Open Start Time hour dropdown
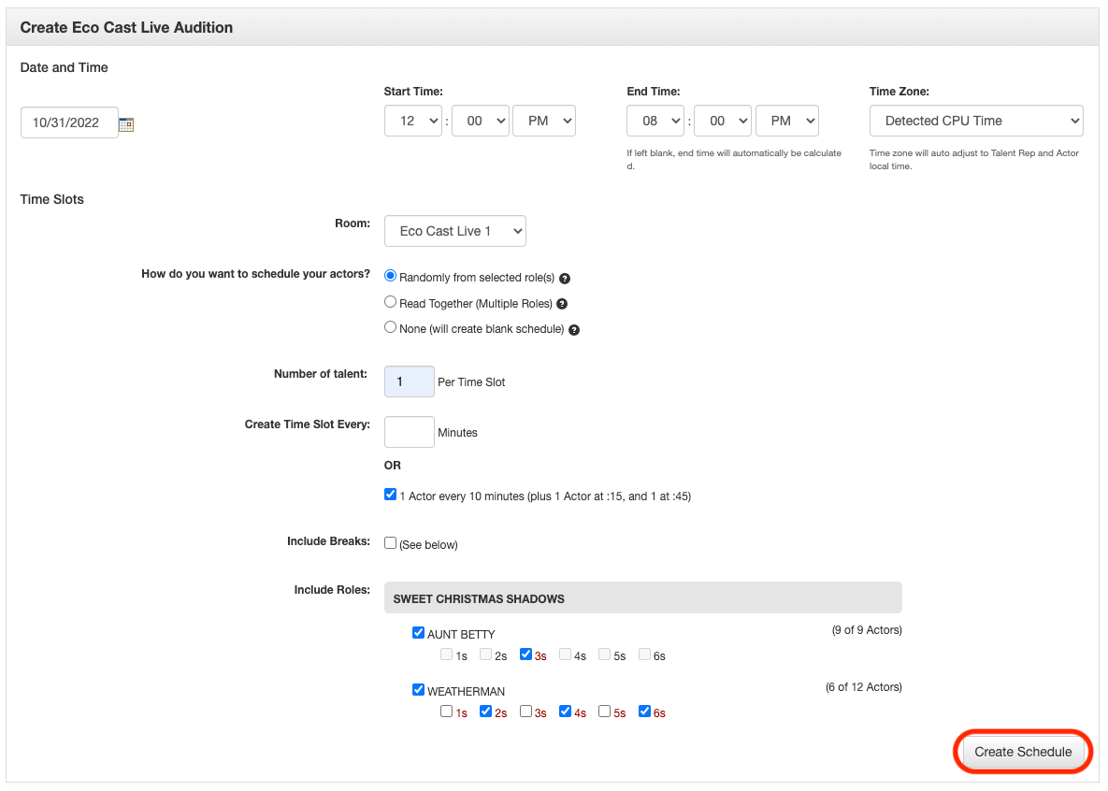 [412, 121]
